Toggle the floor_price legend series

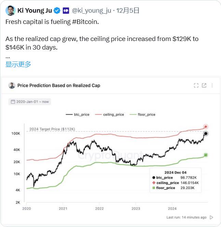pyautogui.click(x=142, y=115)
